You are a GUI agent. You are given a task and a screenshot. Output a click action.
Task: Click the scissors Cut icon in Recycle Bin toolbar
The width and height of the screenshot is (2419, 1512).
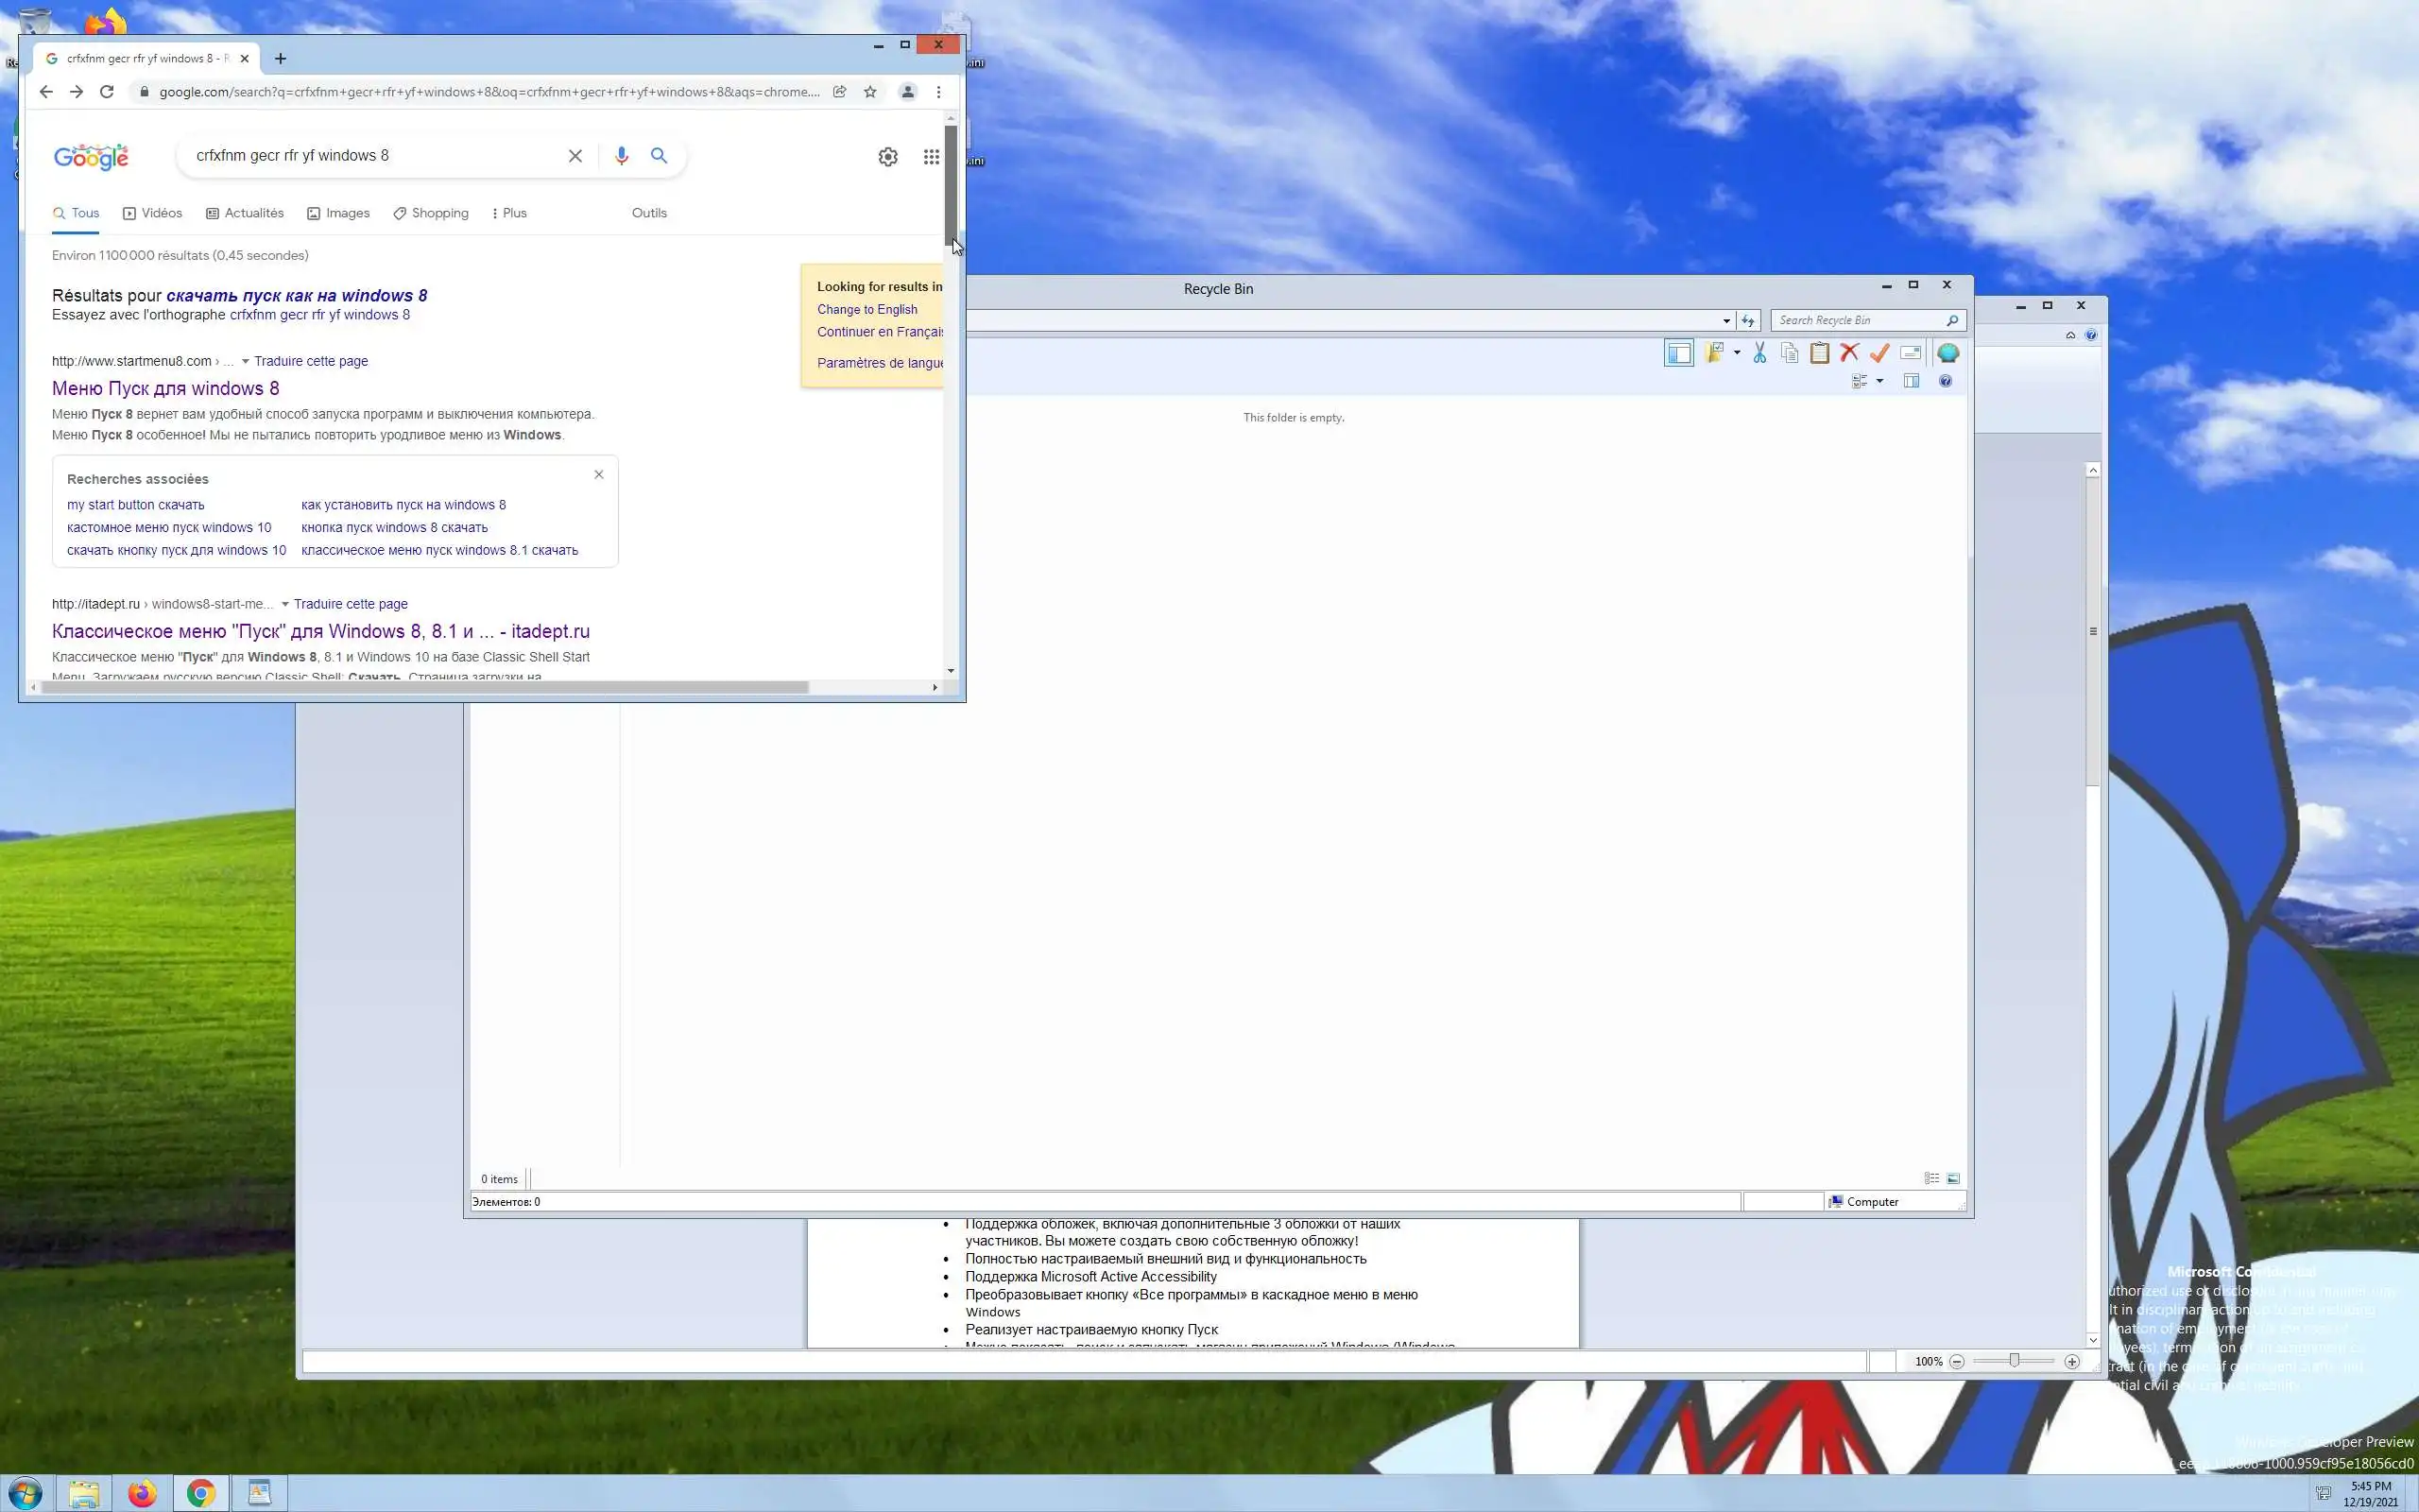tap(1759, 353)
